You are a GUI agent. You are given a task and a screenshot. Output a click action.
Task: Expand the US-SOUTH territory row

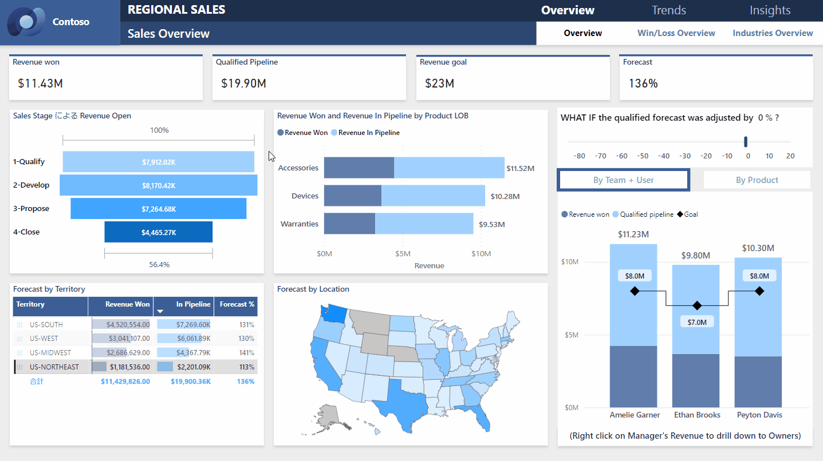[19, 325]
